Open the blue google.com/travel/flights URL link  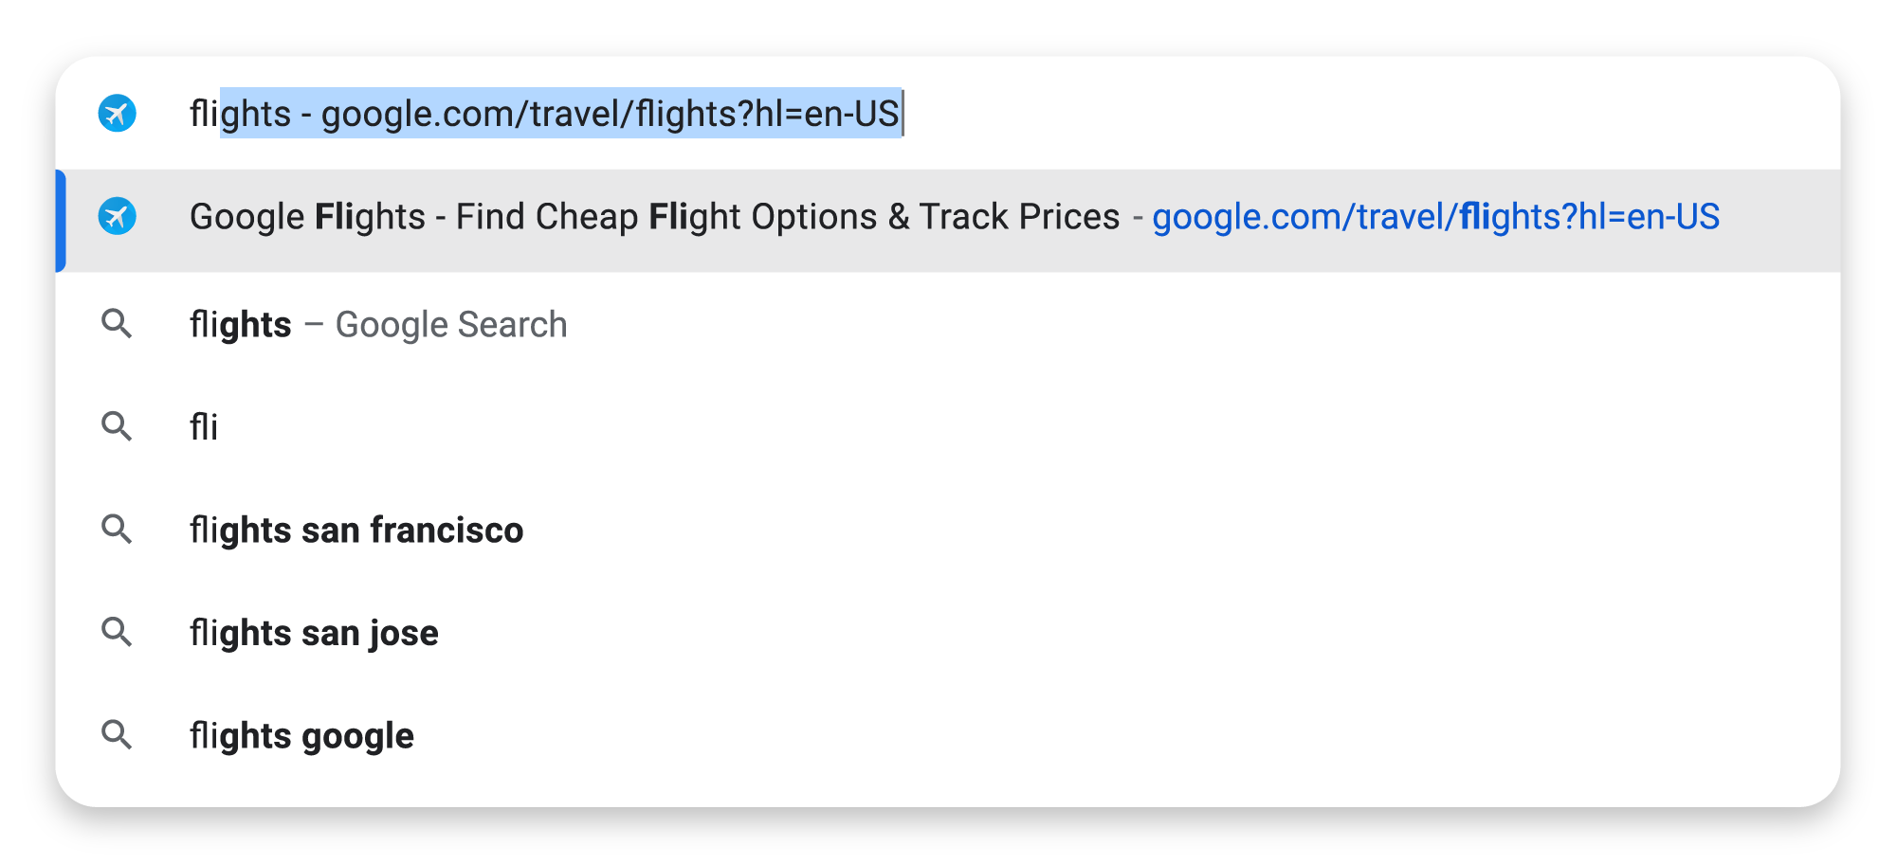tap(1435, 217)
